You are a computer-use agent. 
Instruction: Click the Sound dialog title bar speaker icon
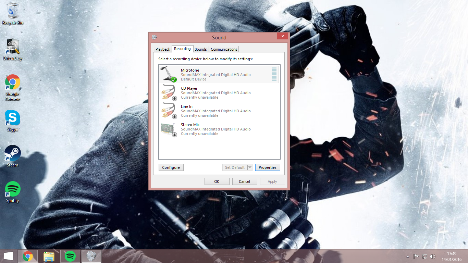(x=154, y=37)
